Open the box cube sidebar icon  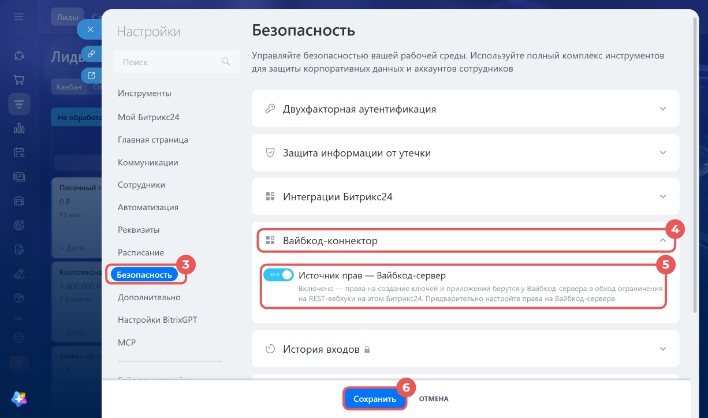click(19, 298)
